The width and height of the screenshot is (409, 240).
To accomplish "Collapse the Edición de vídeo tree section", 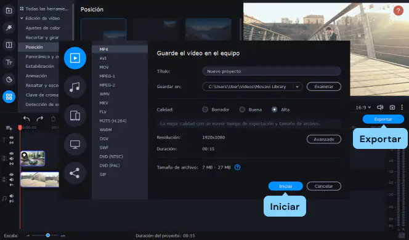I will [22, 18].
